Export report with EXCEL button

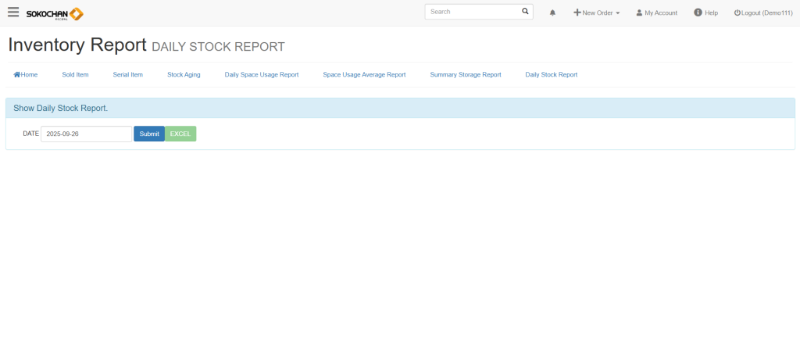[x=180, y=134]
